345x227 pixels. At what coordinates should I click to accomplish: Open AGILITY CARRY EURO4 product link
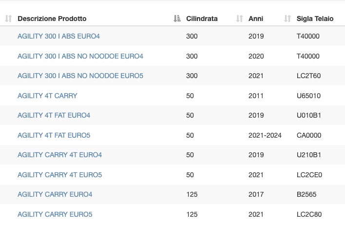click(x=55, y=194)
